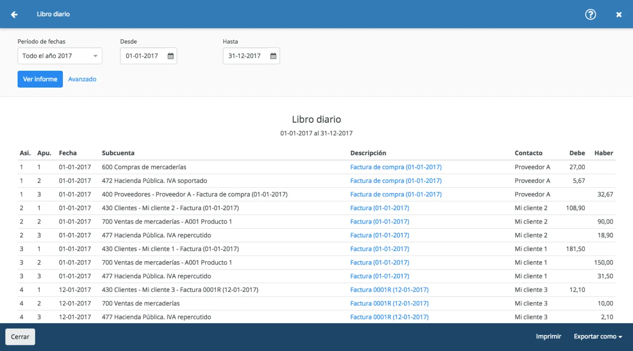Image resolution: width=633 pixels, height=351 pixels.
Task: Open Factura link for 430 Clientes - Mi cliente 1
Action: tap(379, 249)
